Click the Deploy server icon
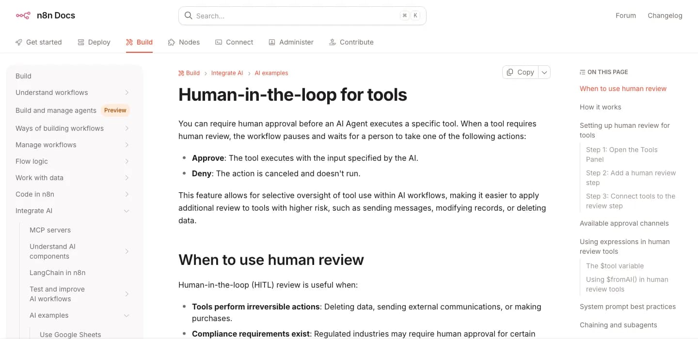The height and width of the screenshot is (339, 698). tap(81, 42)
